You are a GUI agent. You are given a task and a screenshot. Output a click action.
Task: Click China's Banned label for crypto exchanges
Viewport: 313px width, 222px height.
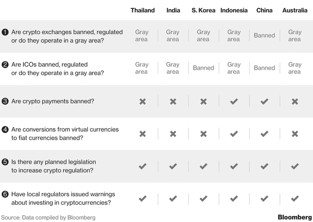tap(265, 36)
